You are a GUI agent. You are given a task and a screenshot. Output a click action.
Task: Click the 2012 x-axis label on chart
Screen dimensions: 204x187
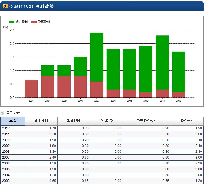click(179, 101)
